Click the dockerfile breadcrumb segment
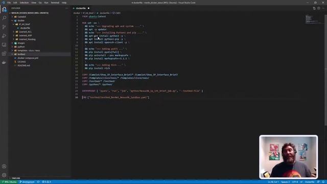The height and width of the screenshot is (184, 327). coord(103,13)
